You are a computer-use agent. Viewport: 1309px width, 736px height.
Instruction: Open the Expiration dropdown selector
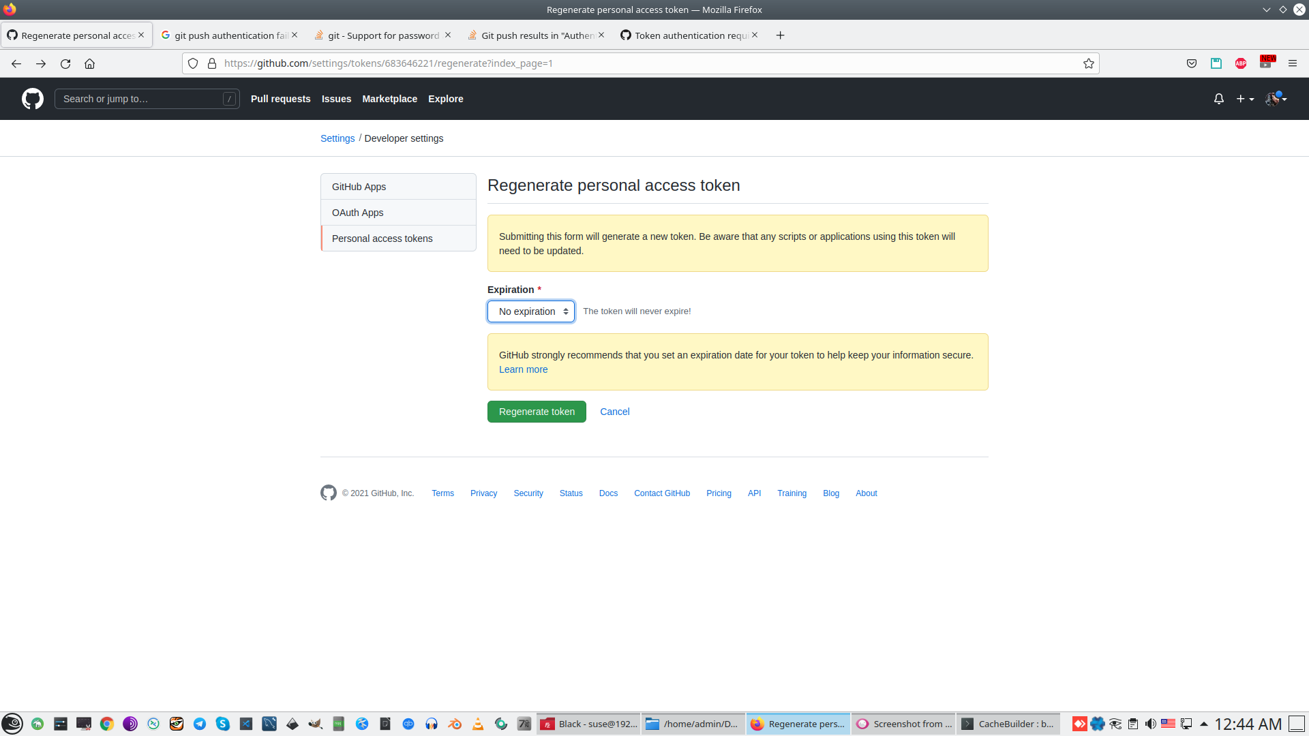tap(531, 311)
